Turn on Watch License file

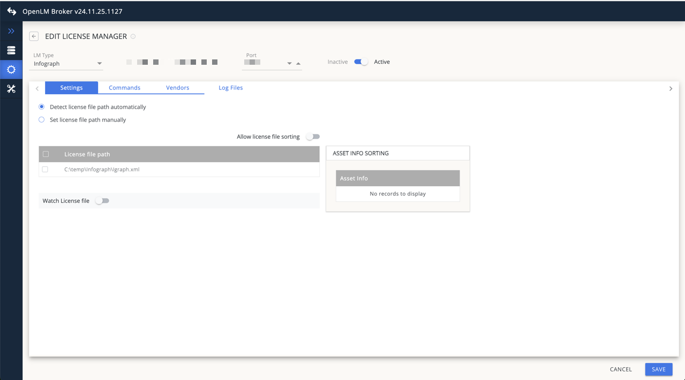[x=102, y=200]
